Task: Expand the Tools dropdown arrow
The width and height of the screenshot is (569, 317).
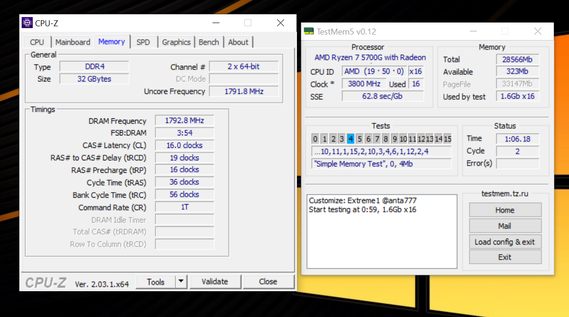Action: [x=182, y=282]
